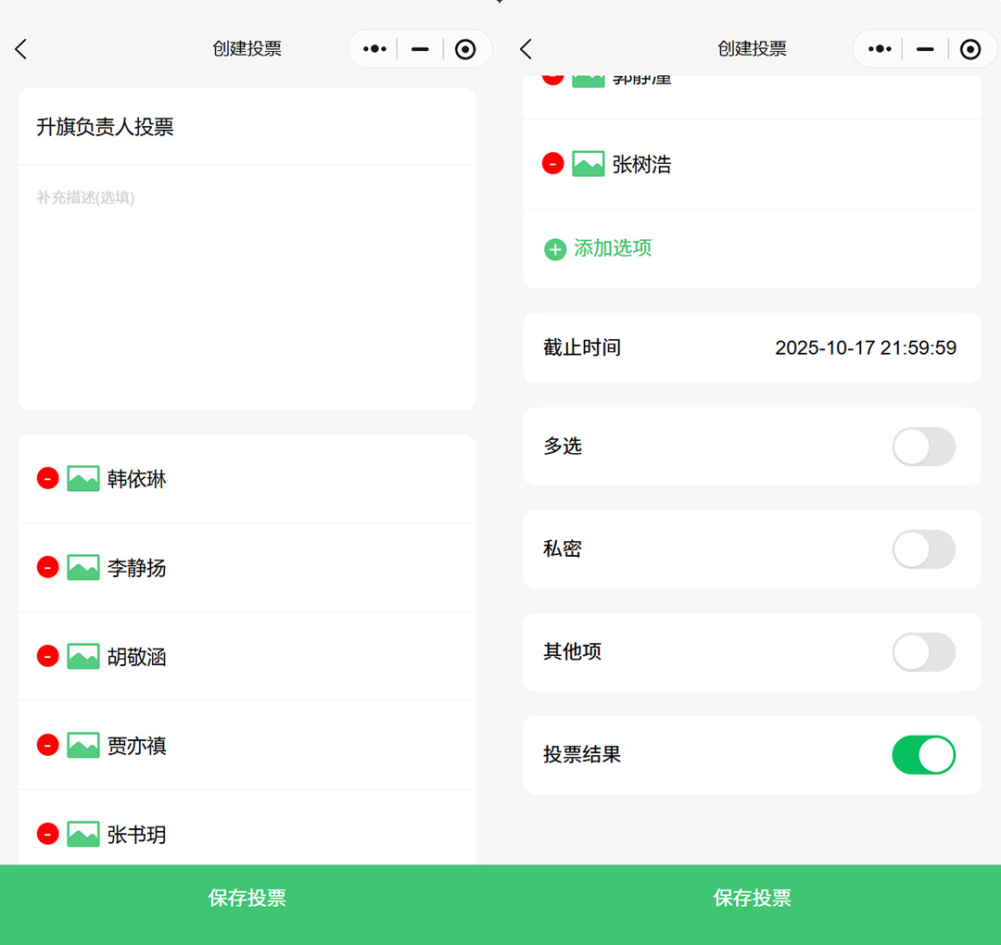Click the green plus icon for 添加选项

555,248
